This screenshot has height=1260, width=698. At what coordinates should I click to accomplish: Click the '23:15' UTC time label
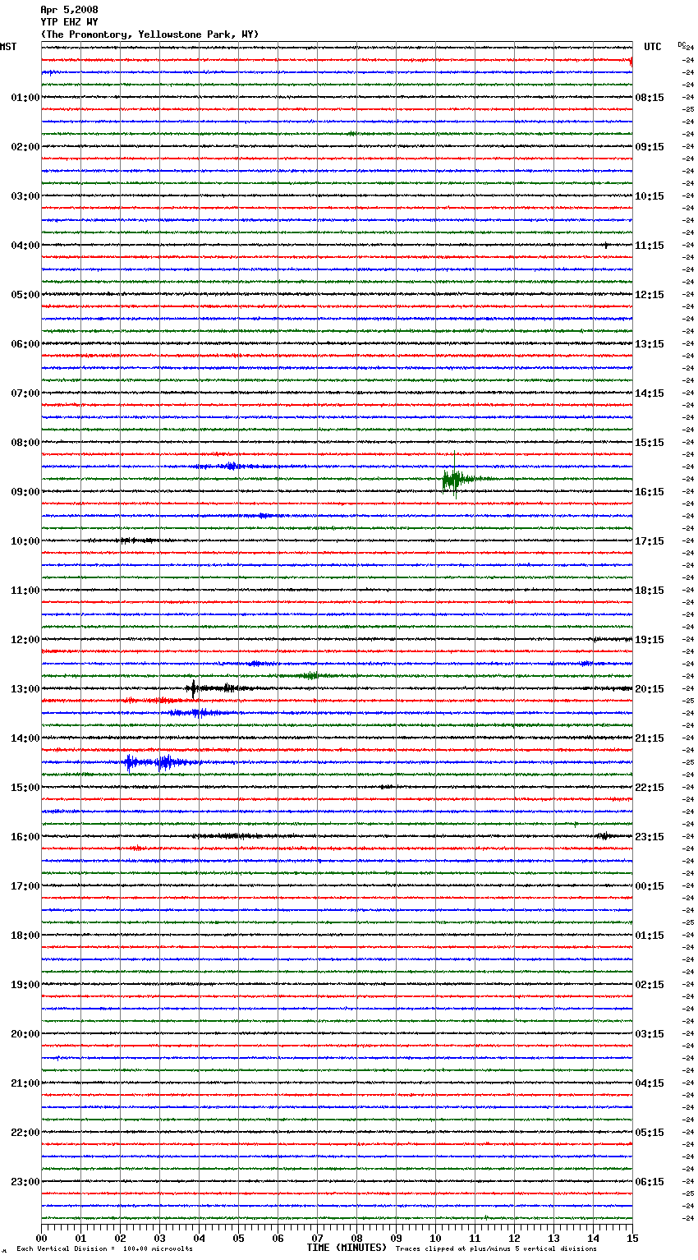point(650,837)
